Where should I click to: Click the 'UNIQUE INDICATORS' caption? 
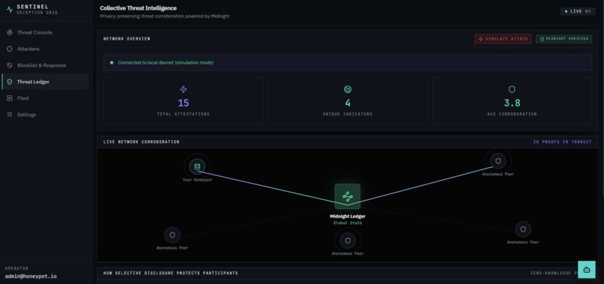(x=348, y=114)
